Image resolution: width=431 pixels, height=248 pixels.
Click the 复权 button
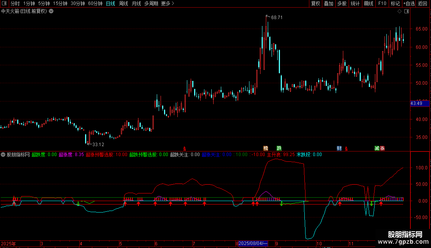(315, 3)
